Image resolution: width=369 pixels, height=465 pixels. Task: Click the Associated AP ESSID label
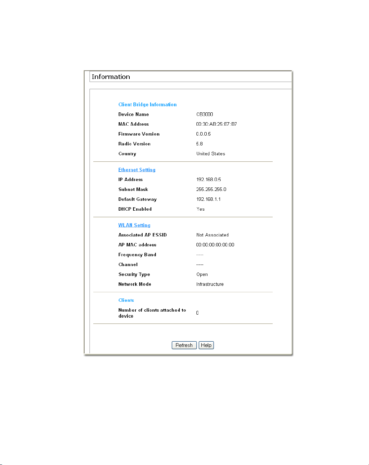point(143,235)
